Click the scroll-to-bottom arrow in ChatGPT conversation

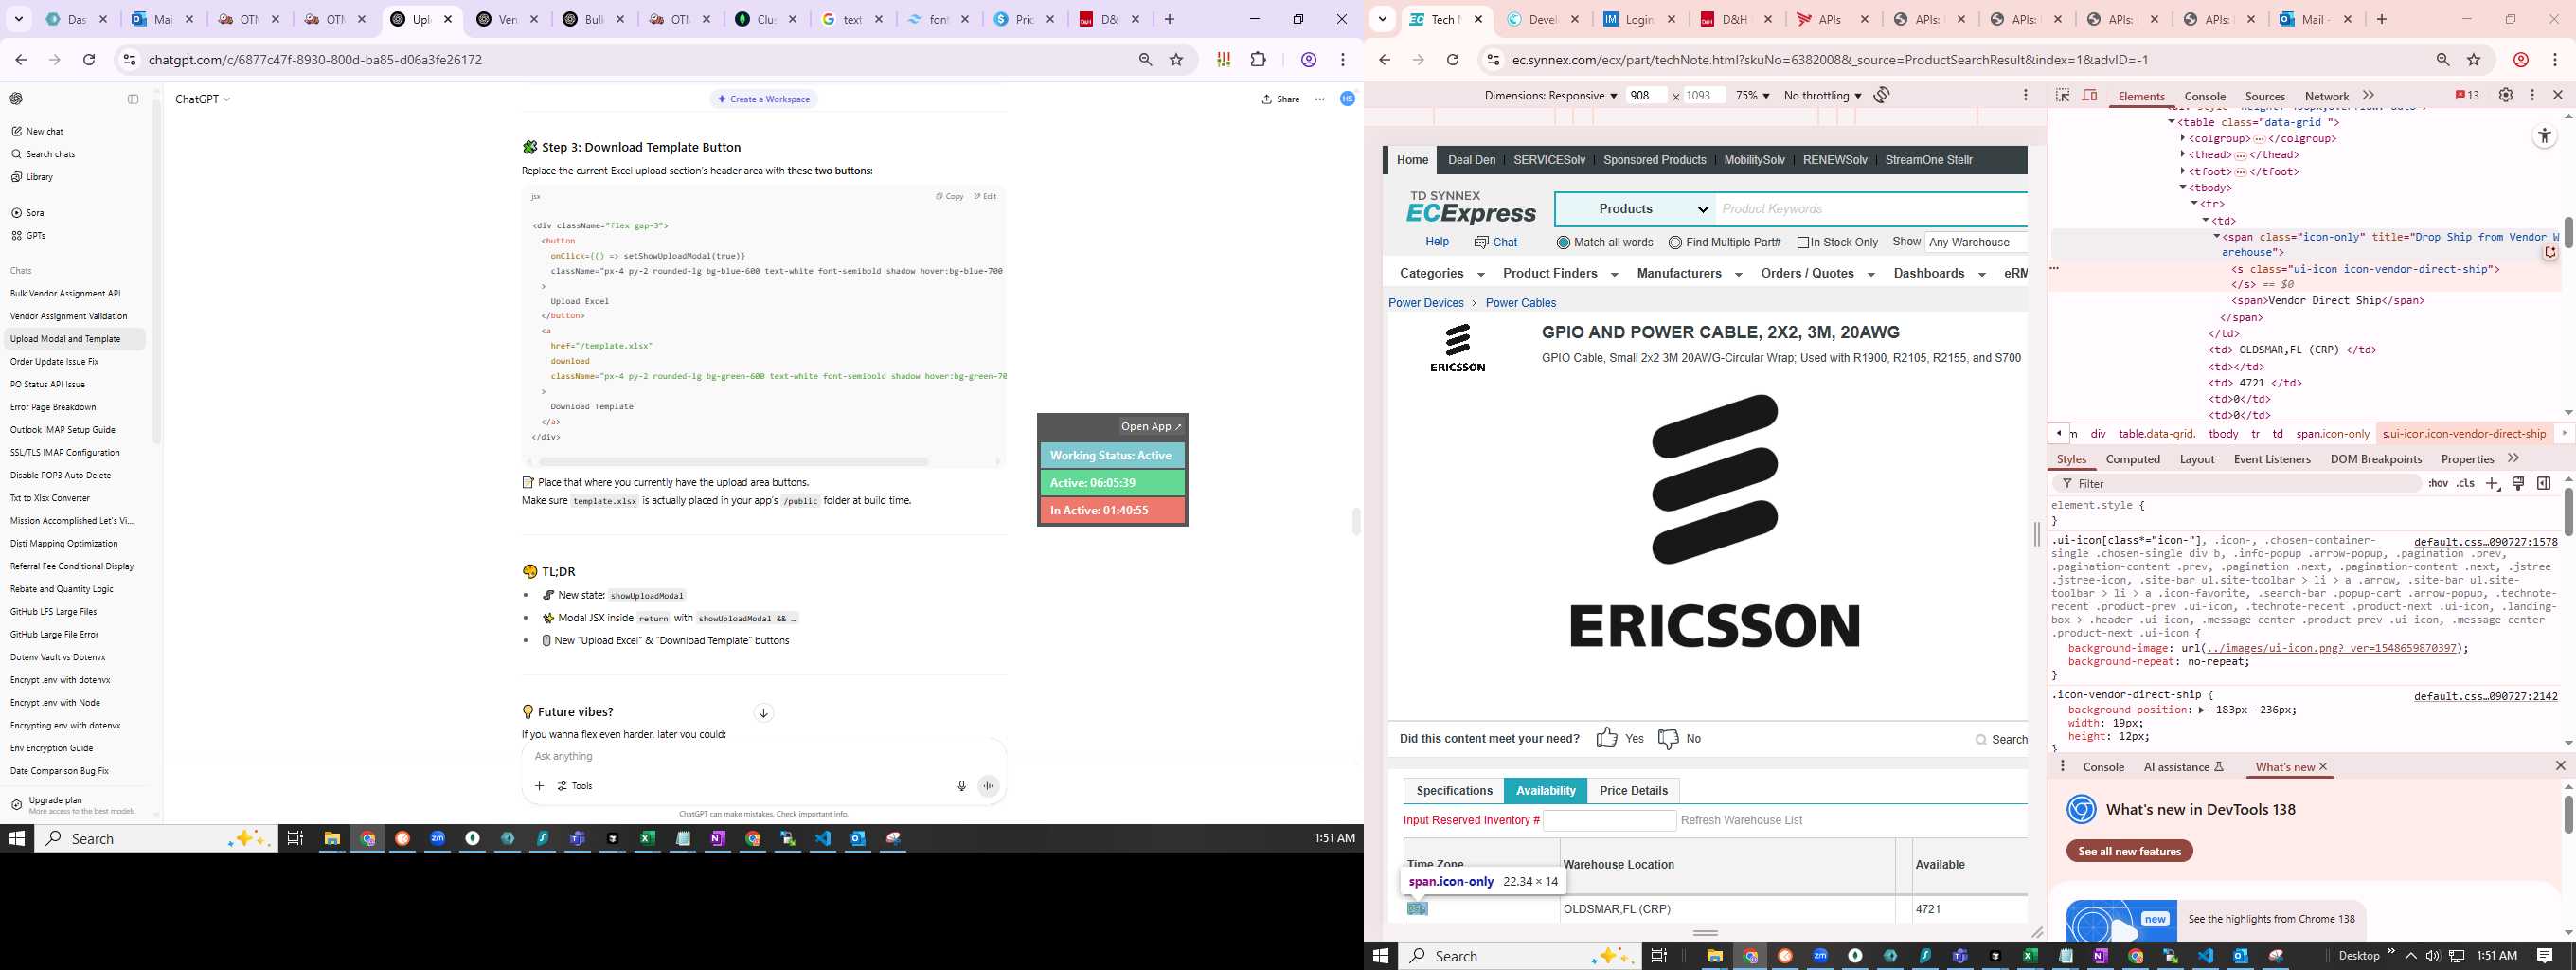click(763, 713)
